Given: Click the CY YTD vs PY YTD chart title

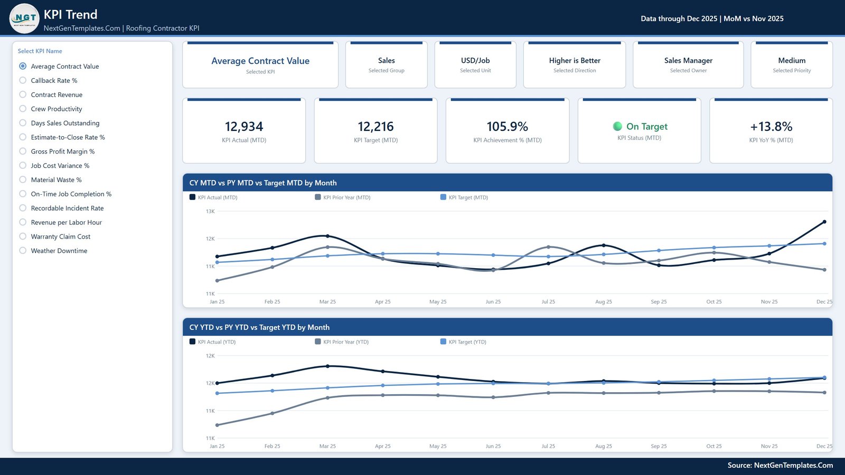Looking at the screenshot, I should pos(259,327).
